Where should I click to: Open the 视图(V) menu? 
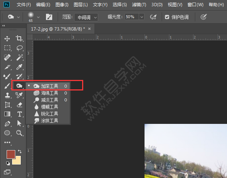(175, 5)
